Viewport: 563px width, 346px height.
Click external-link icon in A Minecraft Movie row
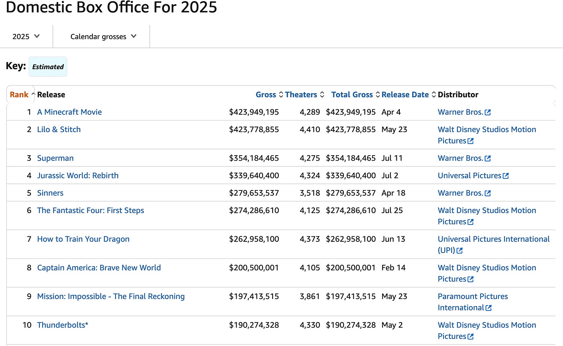tap(488, 112)
